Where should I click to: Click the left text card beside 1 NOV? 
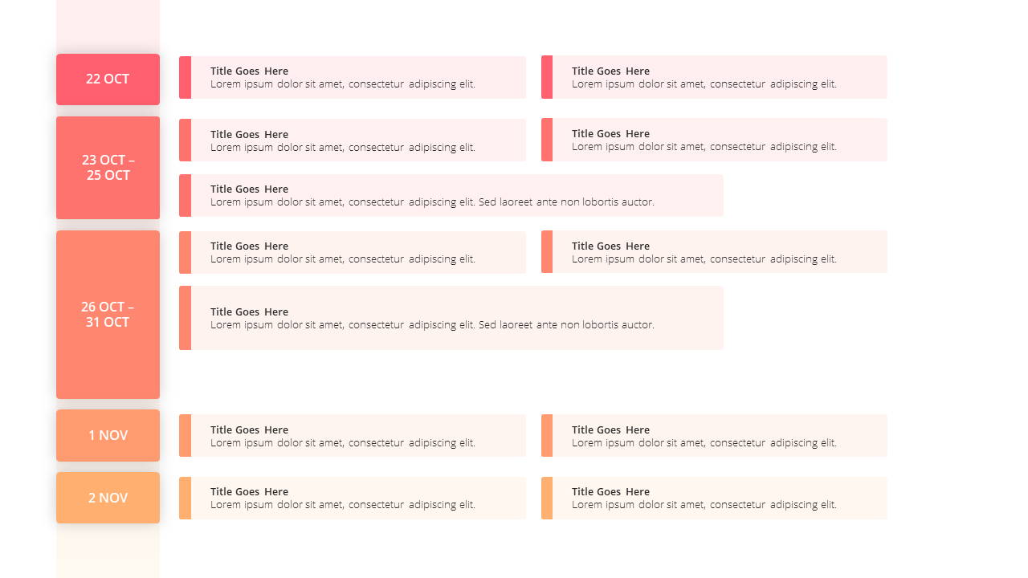point(353,435)
